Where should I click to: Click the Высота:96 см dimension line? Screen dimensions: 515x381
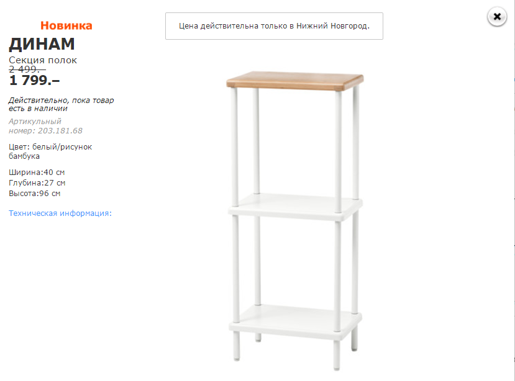[35, 194]
